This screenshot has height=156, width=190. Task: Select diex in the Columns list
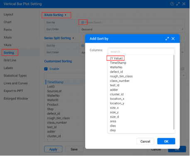coord(113,126)
